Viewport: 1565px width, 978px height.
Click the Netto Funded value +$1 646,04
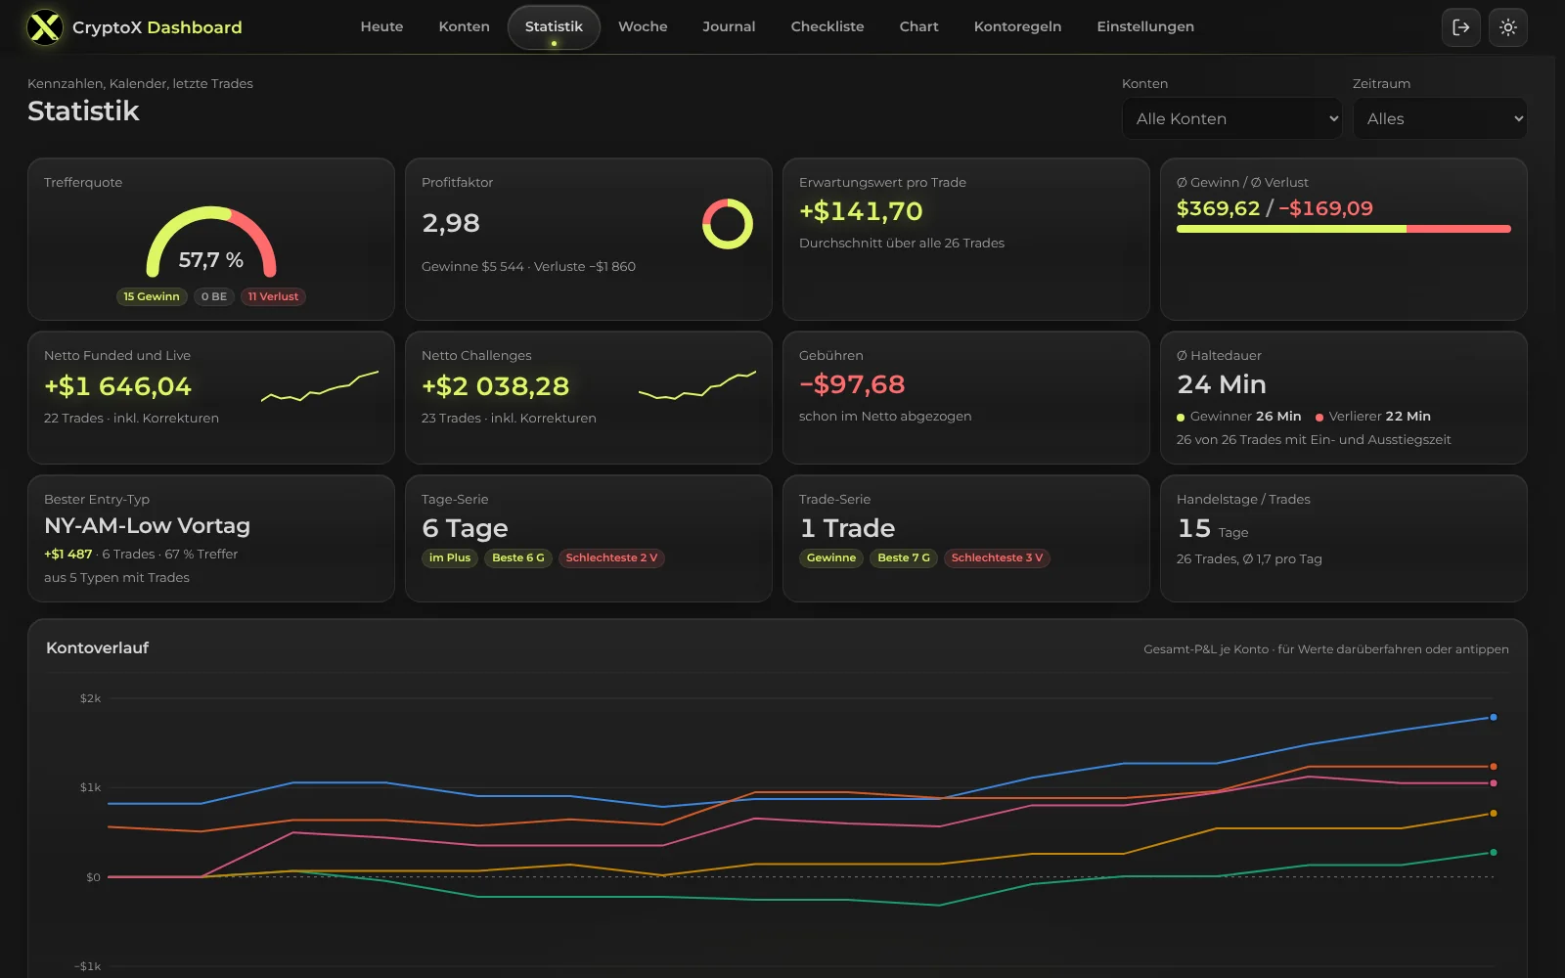tap(117, 386)
